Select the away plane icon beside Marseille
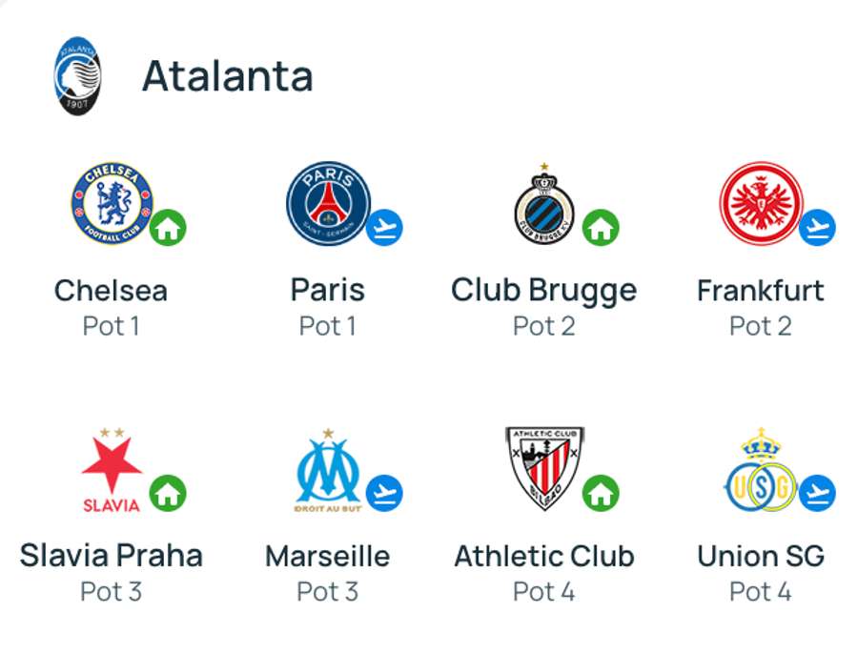The width and height of the screenshot is (858, 653). (x=384, y=493)
